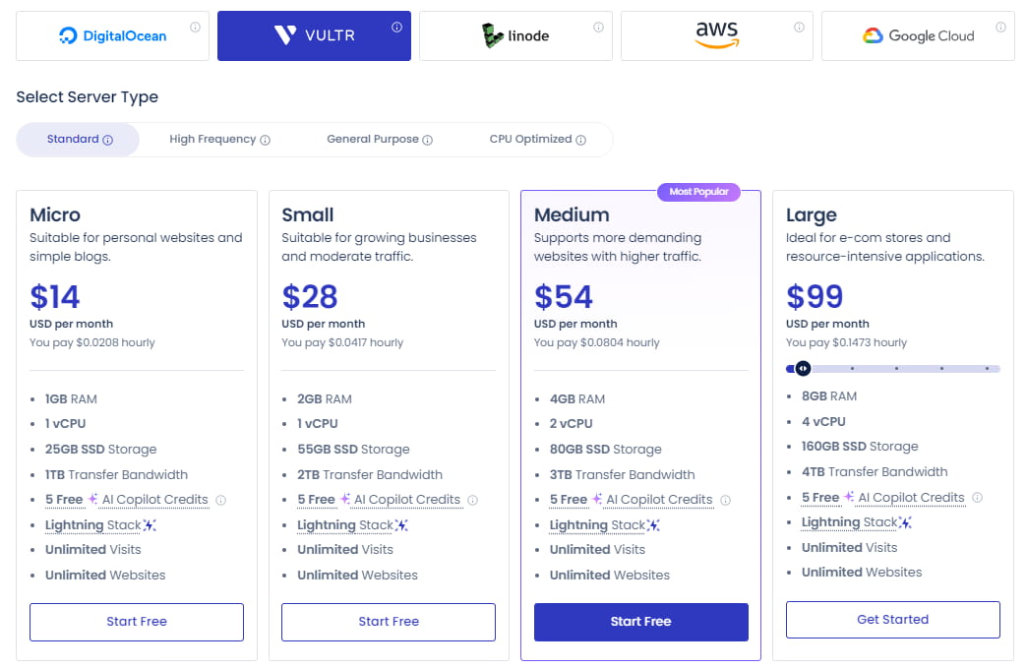Click info icon beside Small AI Copilot Credits
The width and height of the screenshot is (1027, 669).
tap(473, 500)
